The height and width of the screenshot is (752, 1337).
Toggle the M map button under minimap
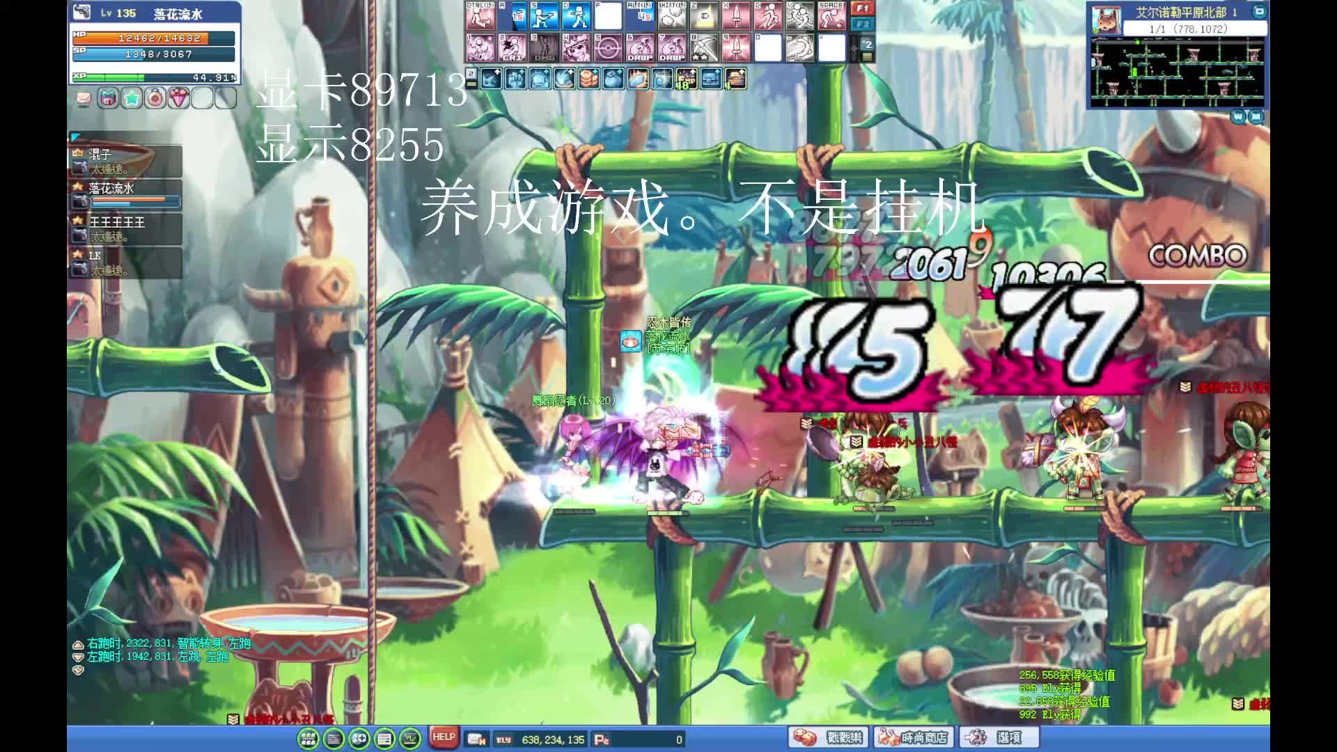pyautogui.click(x=1256, y=117)
